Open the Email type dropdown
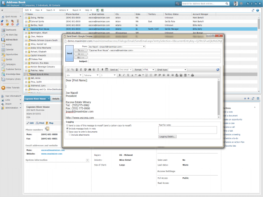This screenshot has width=263, height=197. pos(177,70)
